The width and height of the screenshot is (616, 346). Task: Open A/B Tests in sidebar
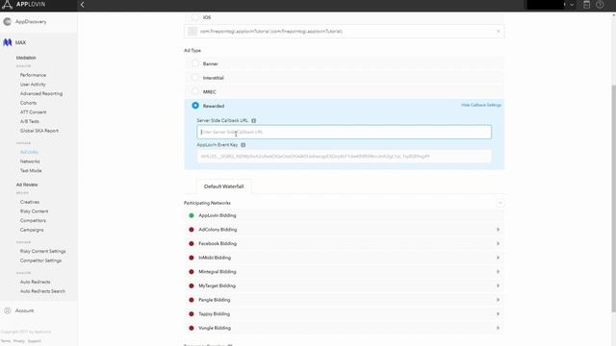coord(30,122)
